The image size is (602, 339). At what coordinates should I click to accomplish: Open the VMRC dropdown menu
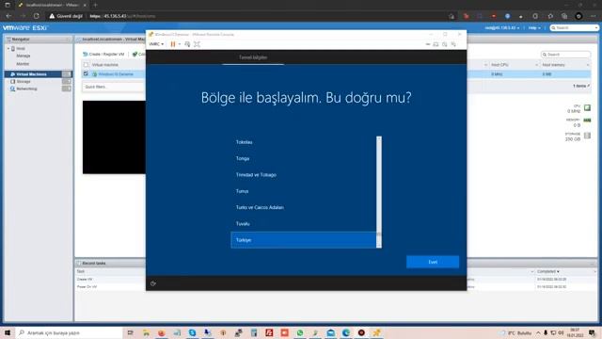point(156,44)
